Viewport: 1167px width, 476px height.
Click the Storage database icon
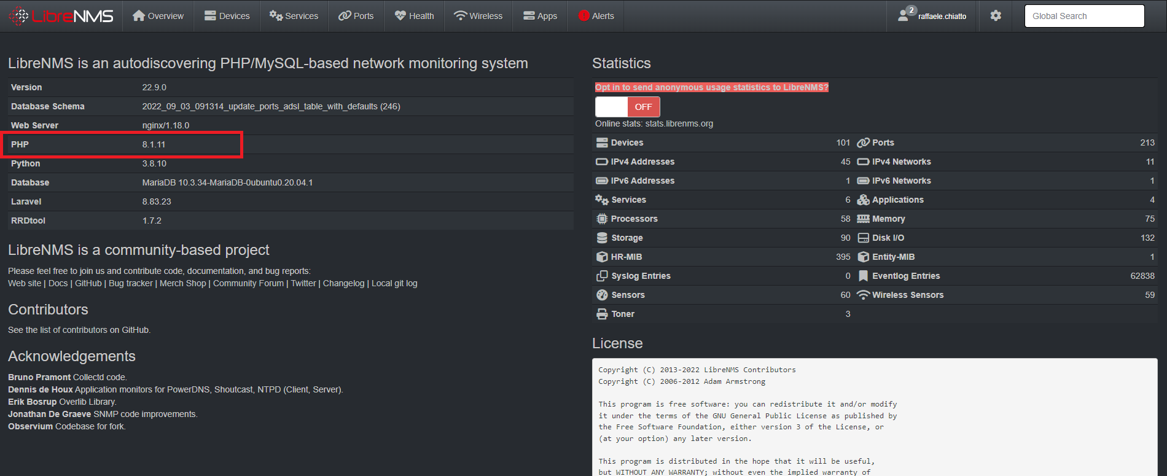pyautogui.click(x=602, y=238)
